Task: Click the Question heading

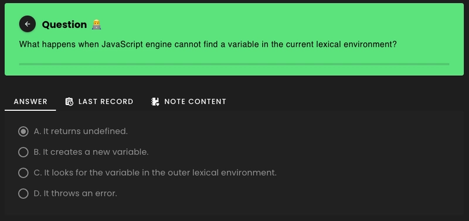Action: 64,25
